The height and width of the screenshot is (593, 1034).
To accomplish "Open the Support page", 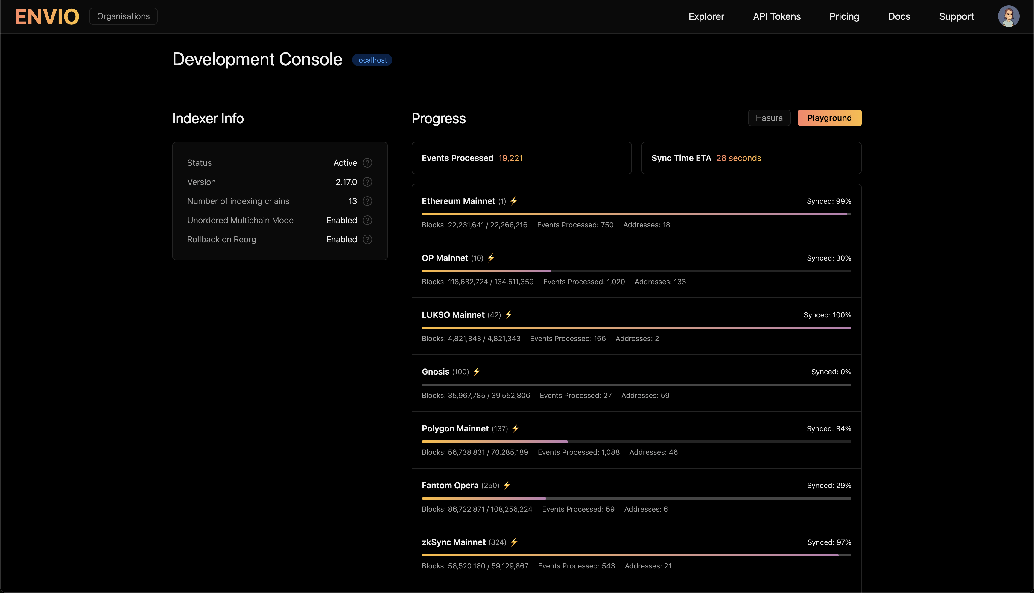I will pyautogui.click(x=956, y=17).
